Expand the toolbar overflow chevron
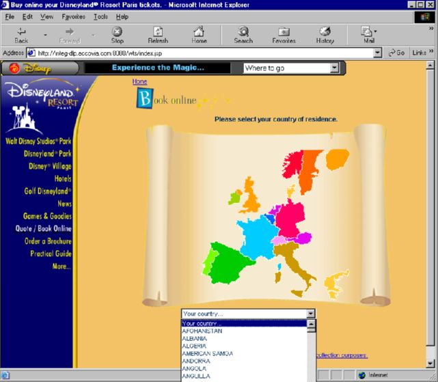 (x=431, y=29)
